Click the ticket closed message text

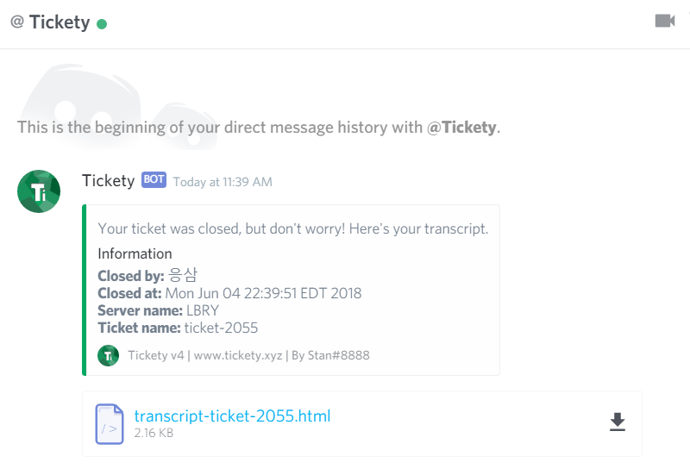pyautogui.click(x=293, y=228)
